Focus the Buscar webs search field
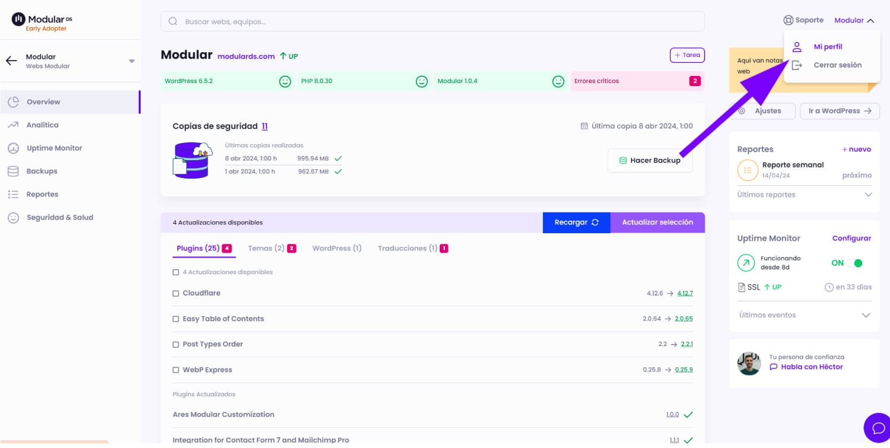This screenshot has width=890, height=448. (x=433, y=21)
